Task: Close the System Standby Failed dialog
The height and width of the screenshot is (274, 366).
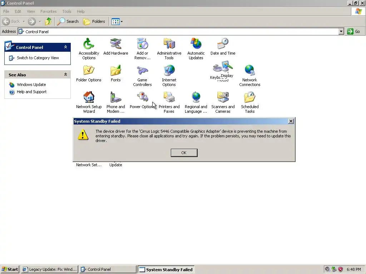Action: tap(291, 121)
